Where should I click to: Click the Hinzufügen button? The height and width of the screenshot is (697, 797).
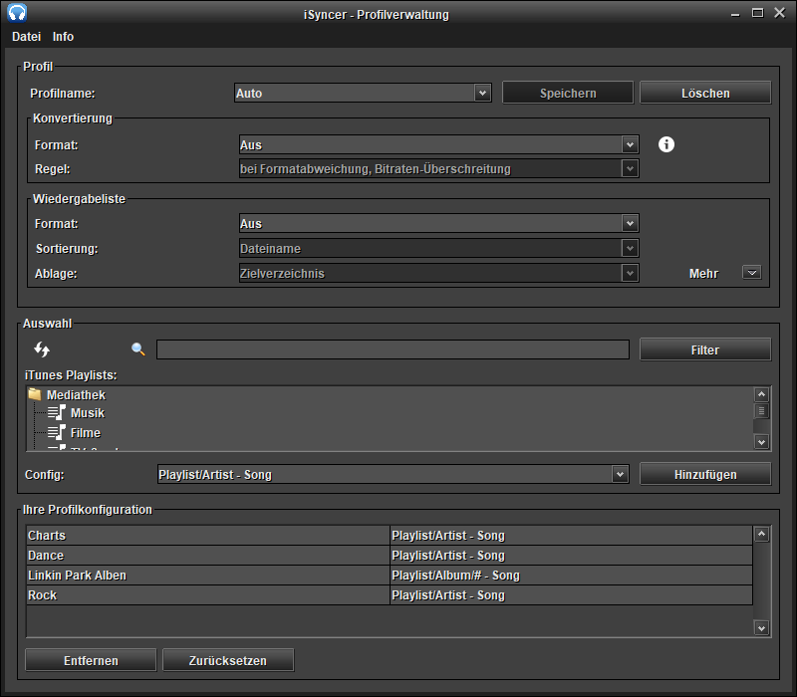pyautogui.click(x=705, y=475)
